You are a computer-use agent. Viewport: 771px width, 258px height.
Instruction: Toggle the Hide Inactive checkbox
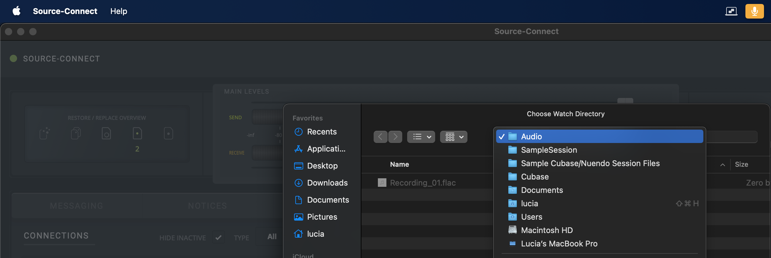point(219,238)
